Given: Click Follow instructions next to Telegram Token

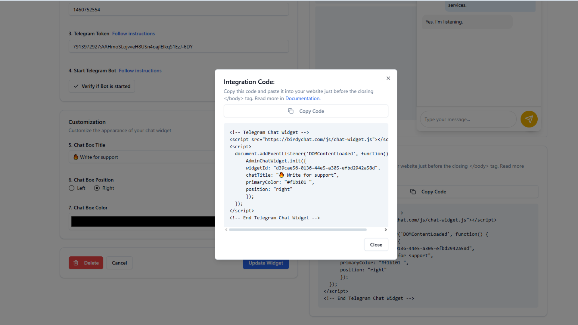Looking at the screenshot, I should (133, 33).
